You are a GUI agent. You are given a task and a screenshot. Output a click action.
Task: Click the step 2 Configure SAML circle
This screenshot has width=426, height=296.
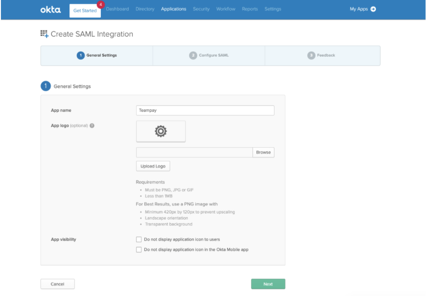(x=193, y=55)
